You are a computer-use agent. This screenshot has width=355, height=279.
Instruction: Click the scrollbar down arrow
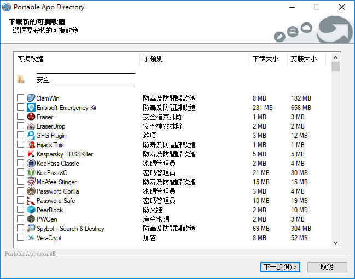pyautogui.click(x=335, y=243)
